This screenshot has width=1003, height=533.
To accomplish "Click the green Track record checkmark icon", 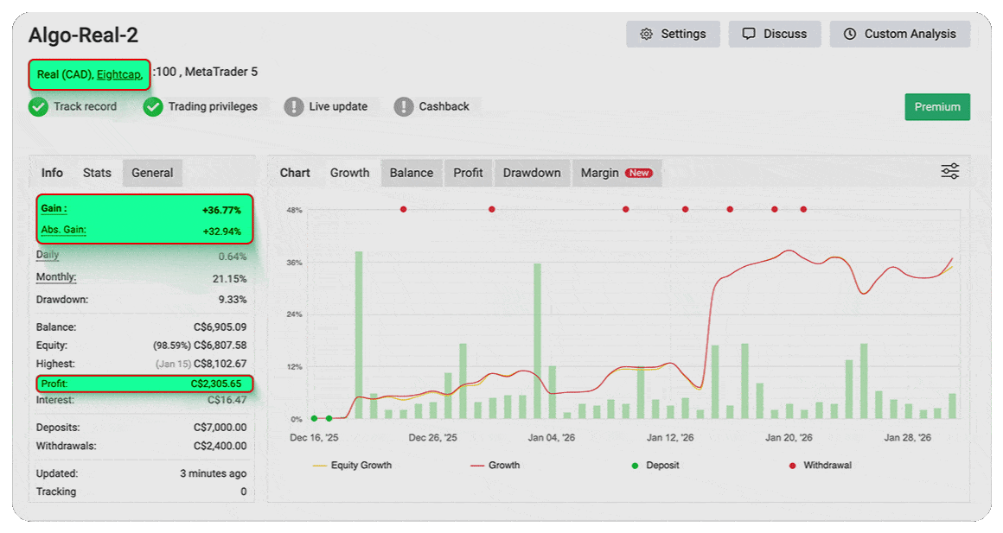I will coord(38,107).
